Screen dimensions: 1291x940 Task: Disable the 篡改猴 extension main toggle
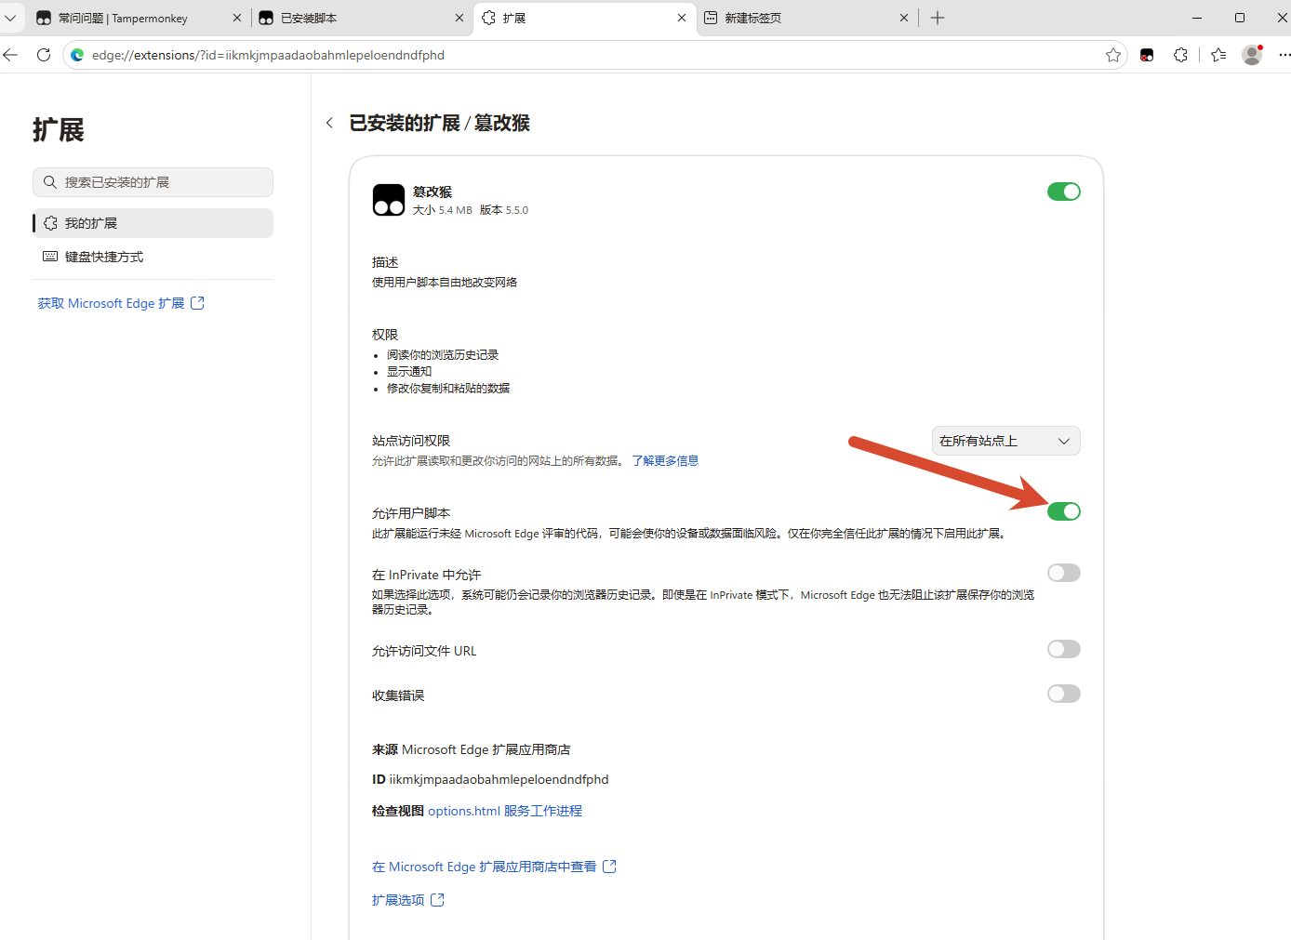click(1064, 192)
